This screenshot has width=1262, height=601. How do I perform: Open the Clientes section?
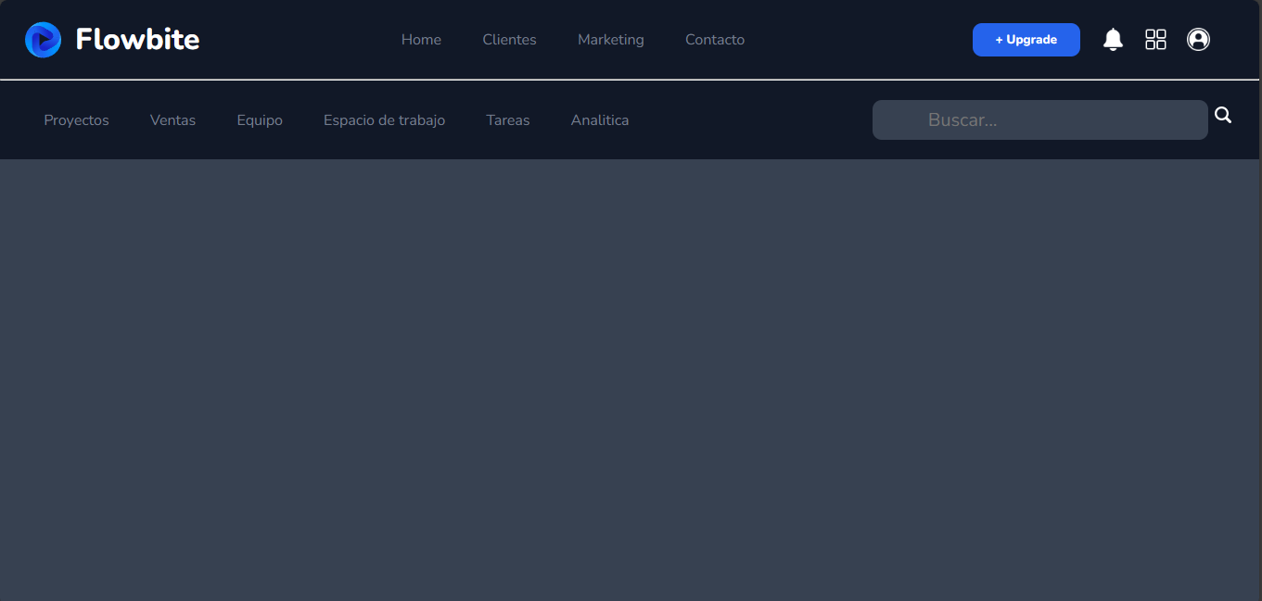(x=509, y=39)
